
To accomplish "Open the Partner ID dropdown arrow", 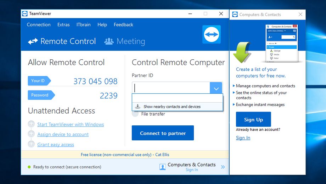I will (216, 88).
